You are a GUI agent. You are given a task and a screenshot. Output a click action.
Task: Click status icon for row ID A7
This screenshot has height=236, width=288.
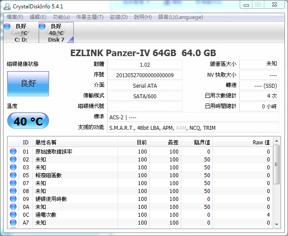(13, 222)
